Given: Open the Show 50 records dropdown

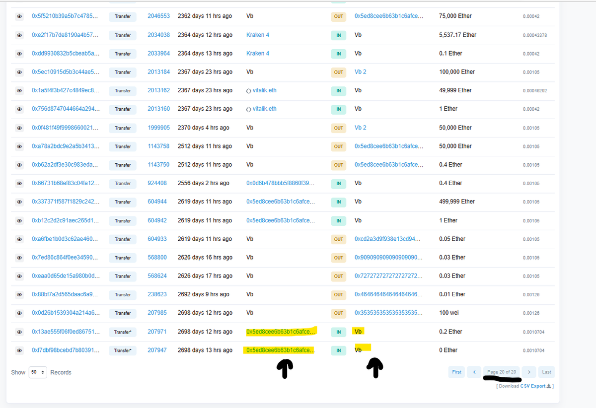Looking at the screenshot, I should 38,372.
